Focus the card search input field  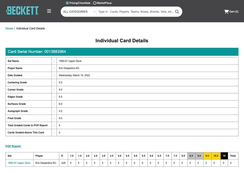pyautogui.click(x=136, y=12)
